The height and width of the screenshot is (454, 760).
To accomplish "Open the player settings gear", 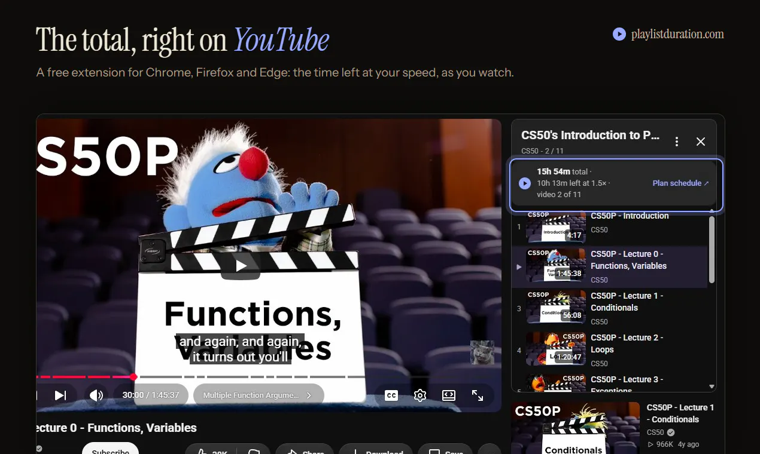I will [x=420, y=395].
